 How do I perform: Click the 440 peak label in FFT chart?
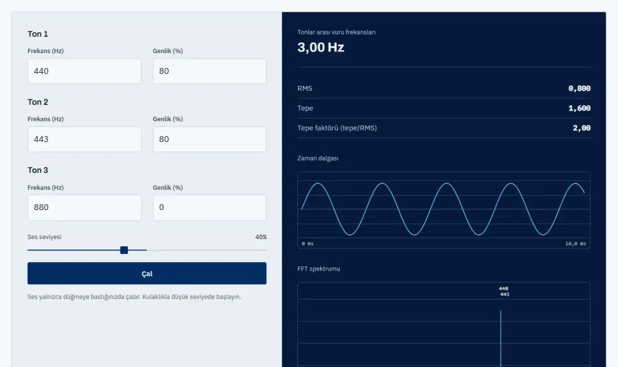pyautogui.click(x=503, y=289)
